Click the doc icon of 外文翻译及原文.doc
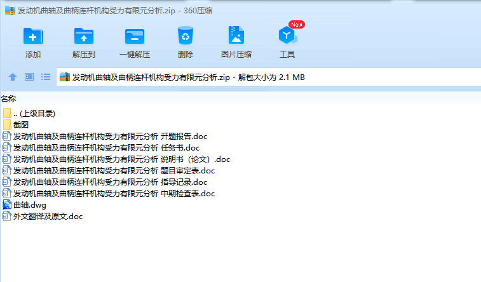Viewport: 481px width, 282px height. [6, 217]
